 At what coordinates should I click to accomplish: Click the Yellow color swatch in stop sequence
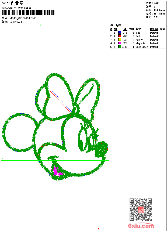click(x=120, y=39)
